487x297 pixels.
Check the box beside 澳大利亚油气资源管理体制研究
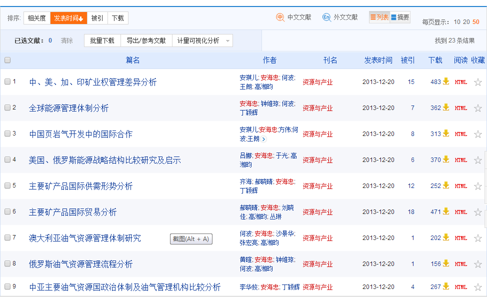[x=7, y=237]
